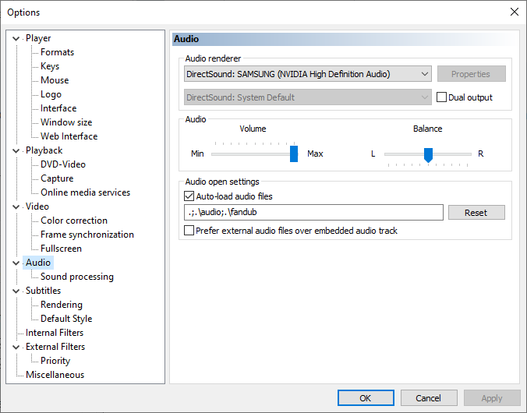Click the Balance slider thumb
This screenshot has height=413, width=527.
[x=428, y=155]
